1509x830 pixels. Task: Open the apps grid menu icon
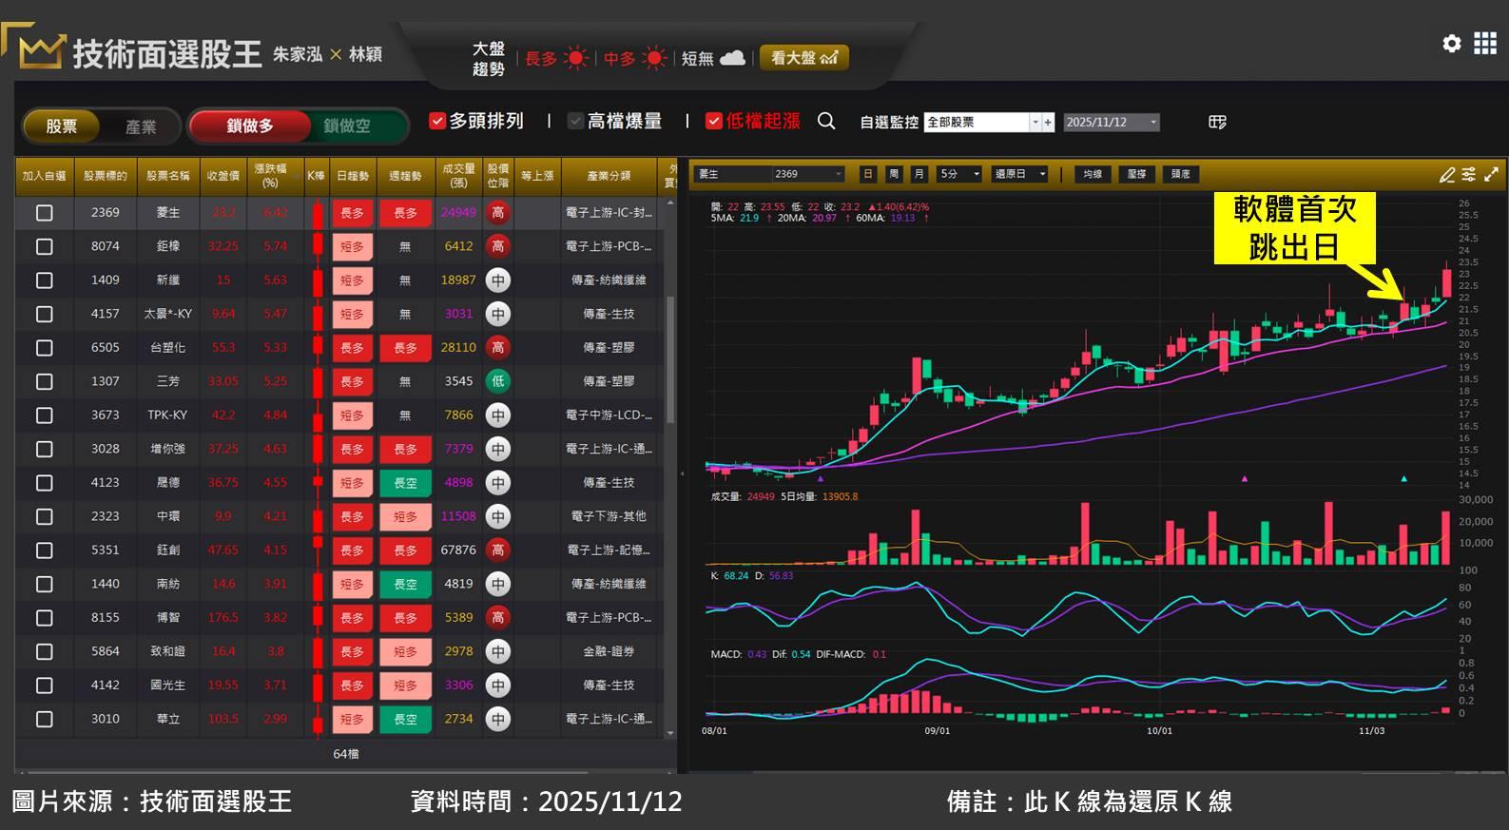[1484, 44]
